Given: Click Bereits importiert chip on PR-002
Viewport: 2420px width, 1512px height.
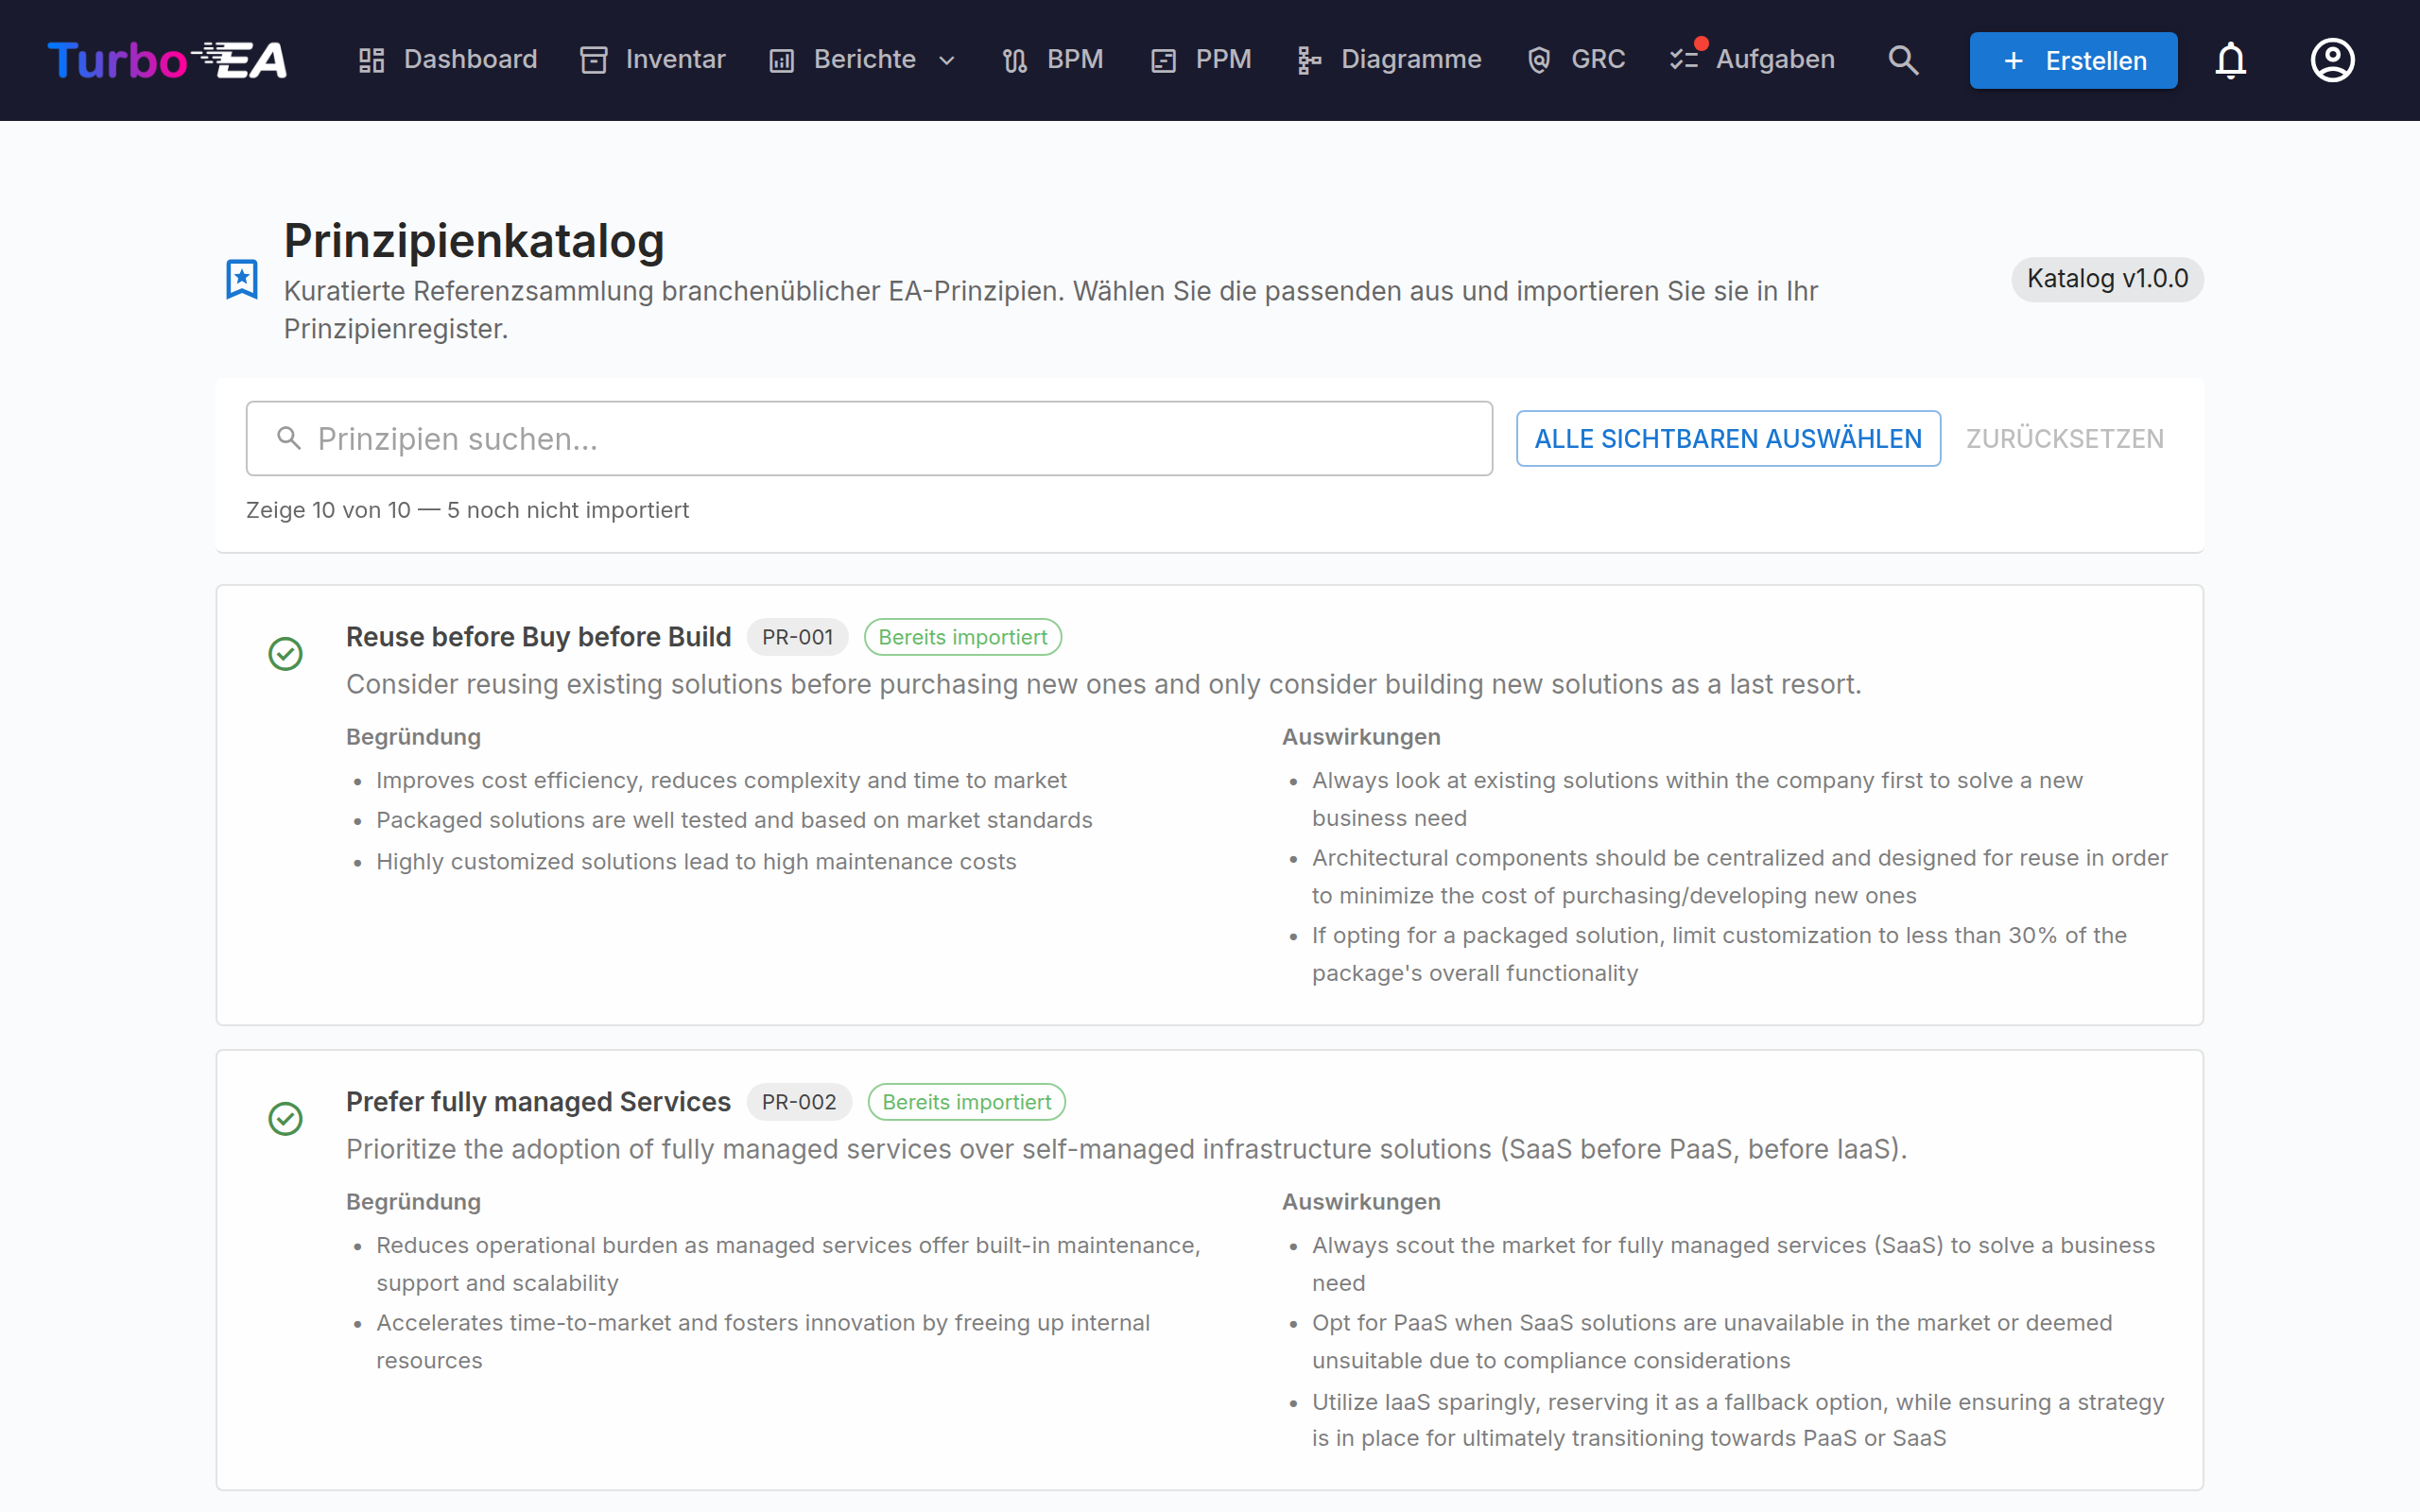Looking at the screenshot, I should pyautogui.click(x=967, y=1102).
